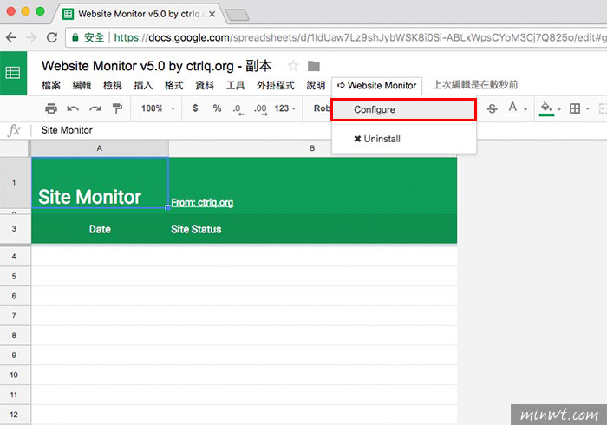This screenshot has height=425, width=607.
Task: Select column A header
Action: 100,148
